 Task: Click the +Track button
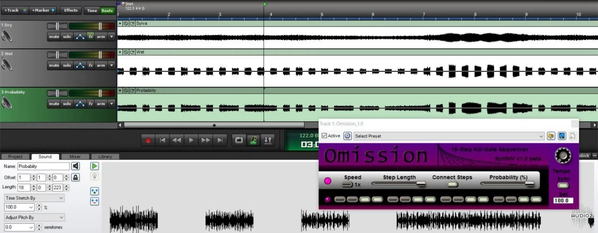15,10
